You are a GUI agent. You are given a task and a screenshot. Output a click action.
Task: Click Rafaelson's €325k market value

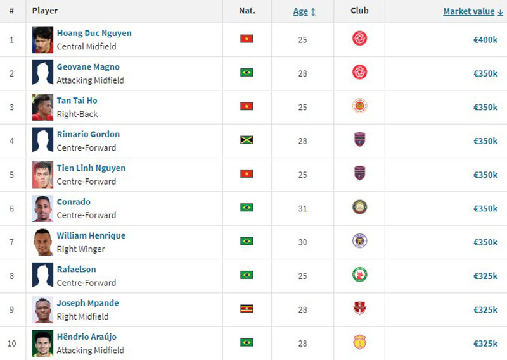(485, 276)
